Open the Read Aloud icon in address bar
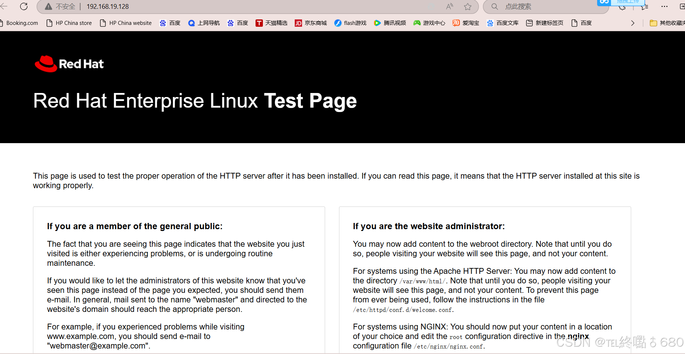 click(x=450, y=7)
